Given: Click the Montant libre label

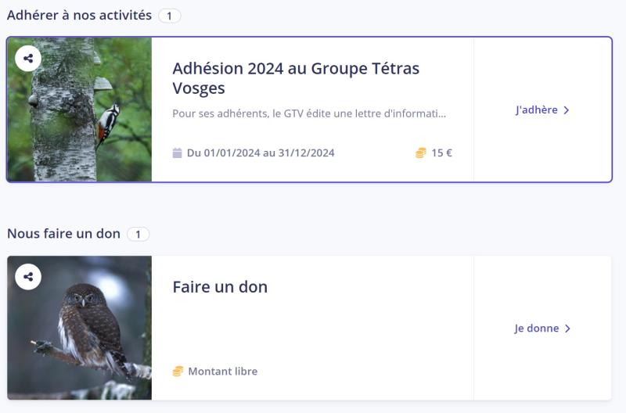Looking at the screenshot, I should (222, 372).
